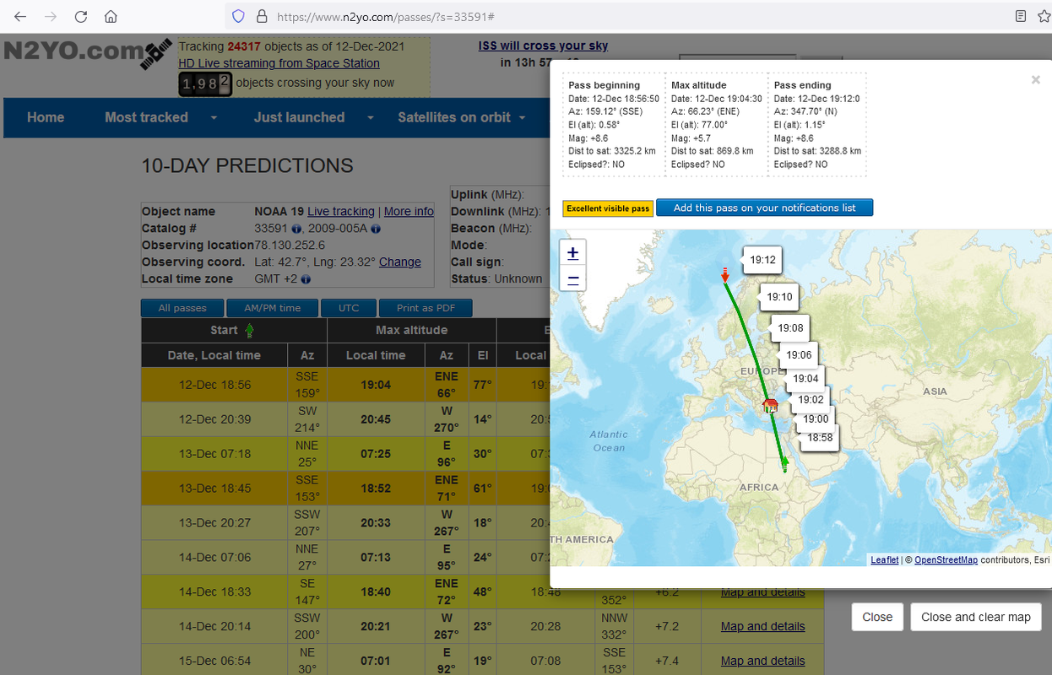Open the Home menu item
1052x675 pixels.
click(x=46, y=117)
